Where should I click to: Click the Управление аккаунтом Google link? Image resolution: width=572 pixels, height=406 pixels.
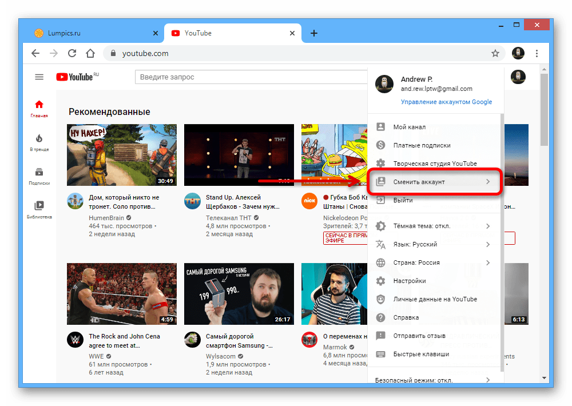(x=446, y=102)
